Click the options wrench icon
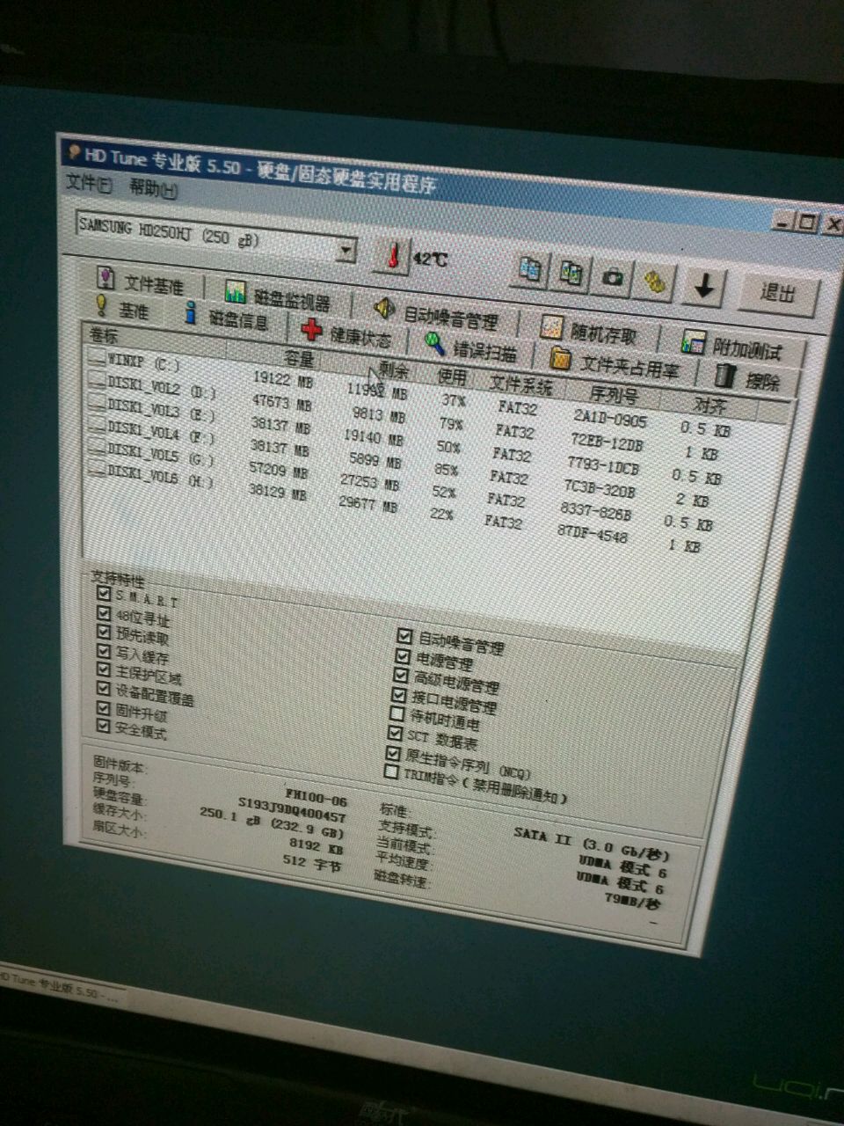Viewport: 844px width, 1126px height. [x=655, y=281]
